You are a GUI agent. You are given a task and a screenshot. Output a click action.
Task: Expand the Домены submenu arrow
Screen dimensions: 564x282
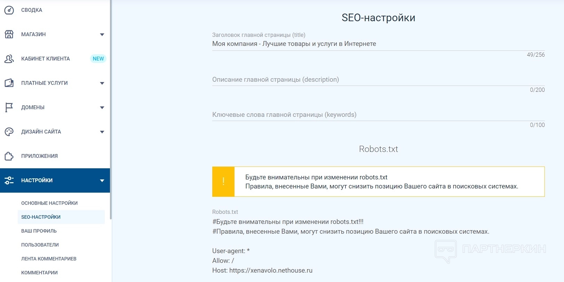pyautogui.click(x=102, y=107)
